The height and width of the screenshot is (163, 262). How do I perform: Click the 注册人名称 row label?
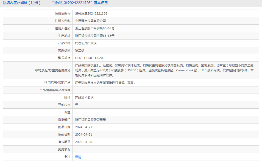click(x=63, y=21)
